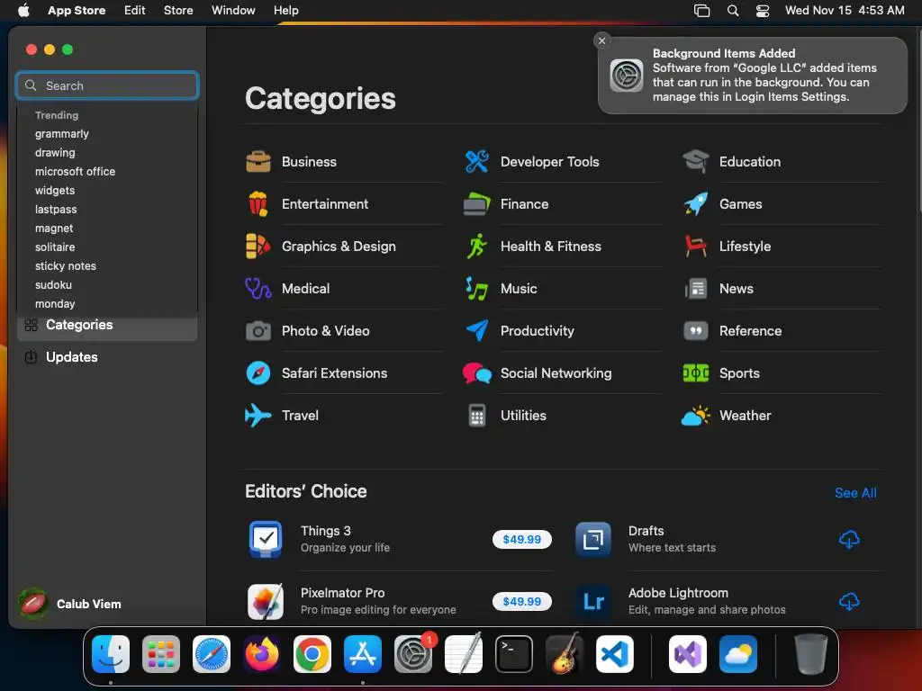Open the Things 3 app icon
922x691 pixels.
[x=266, y=539]
